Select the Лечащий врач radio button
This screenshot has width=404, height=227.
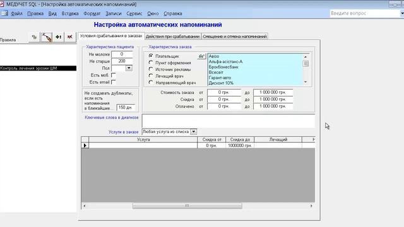[x=151, y=76]
